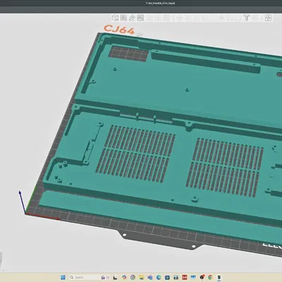Click the Arrange all objects icon

click(140, 18)
